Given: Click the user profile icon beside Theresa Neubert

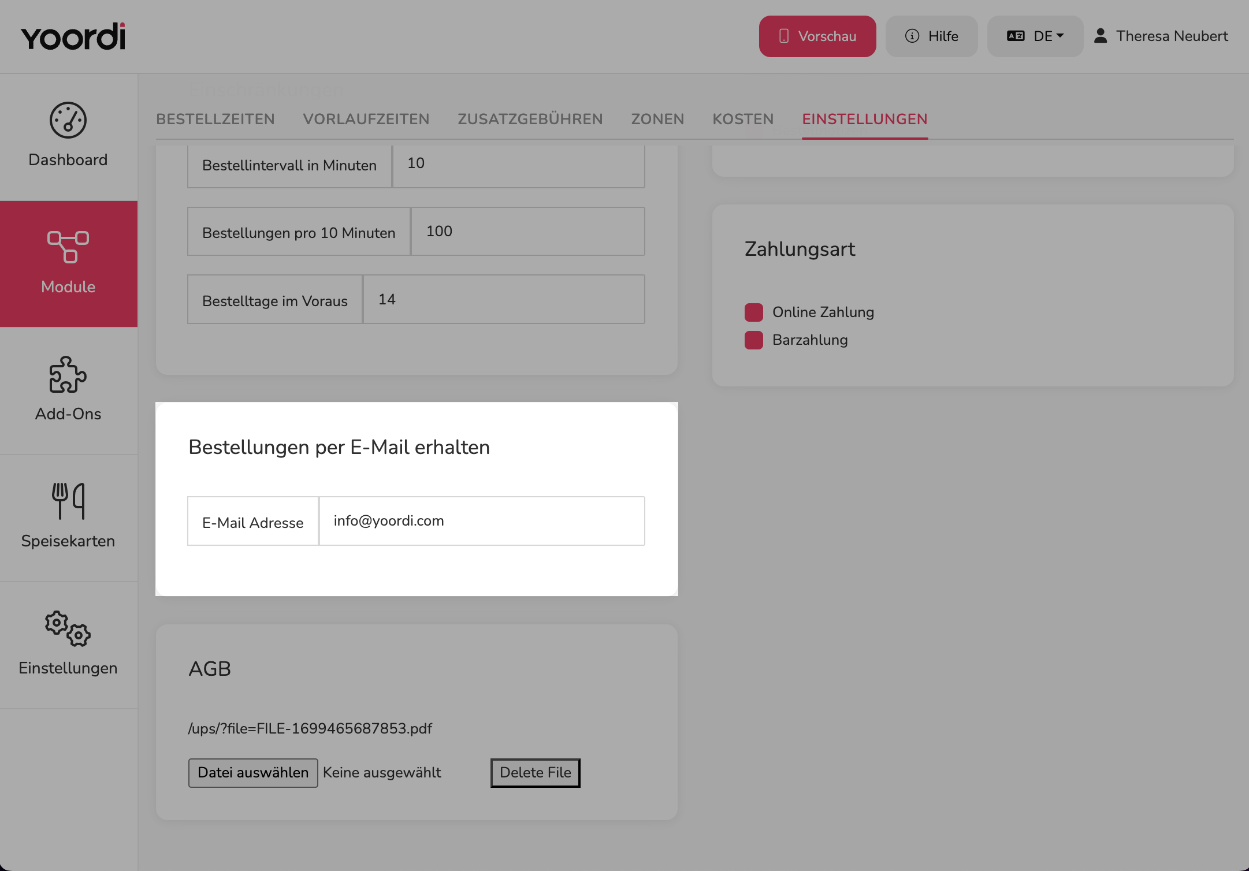Looking at the screenshot, I should 1101,36.
